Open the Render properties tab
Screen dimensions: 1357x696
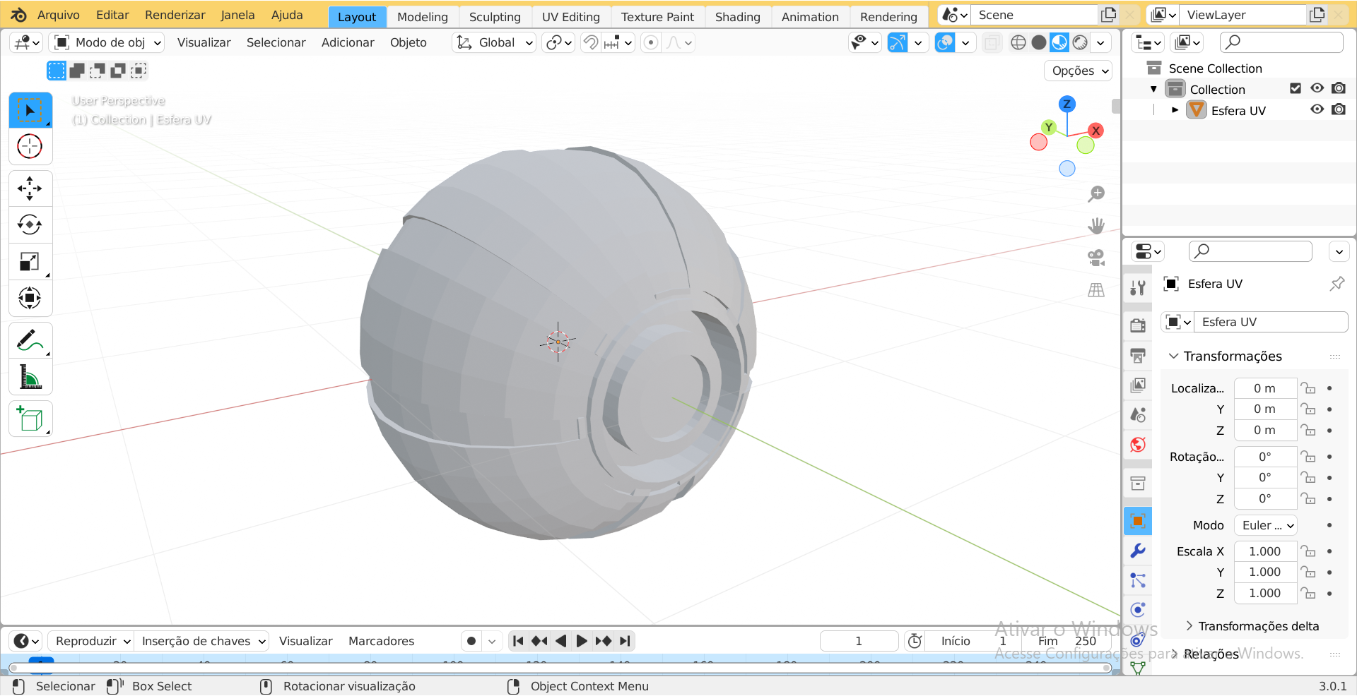pyautogui.click(x=1138, y=325)
